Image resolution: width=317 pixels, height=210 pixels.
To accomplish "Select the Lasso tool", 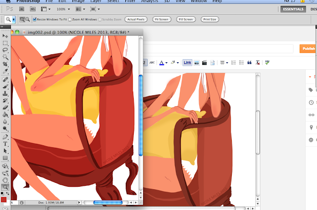I will pos(5,50).
